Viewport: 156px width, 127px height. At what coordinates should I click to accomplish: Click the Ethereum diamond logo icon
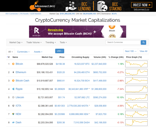13,72
